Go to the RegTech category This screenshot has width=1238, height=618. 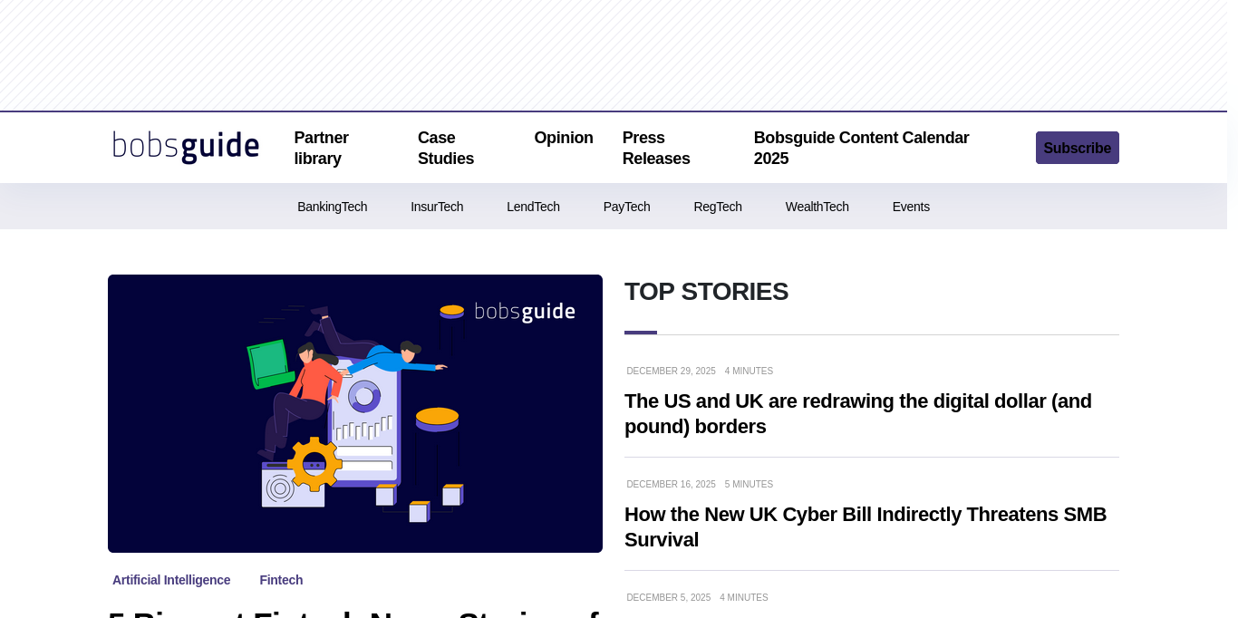tap(718, 207)
